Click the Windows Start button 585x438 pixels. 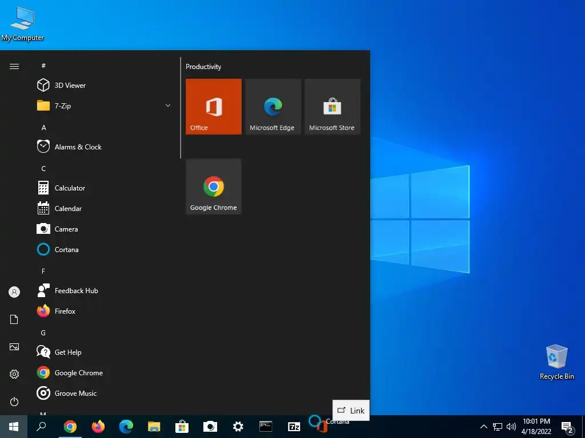click(x=14, y=427)
